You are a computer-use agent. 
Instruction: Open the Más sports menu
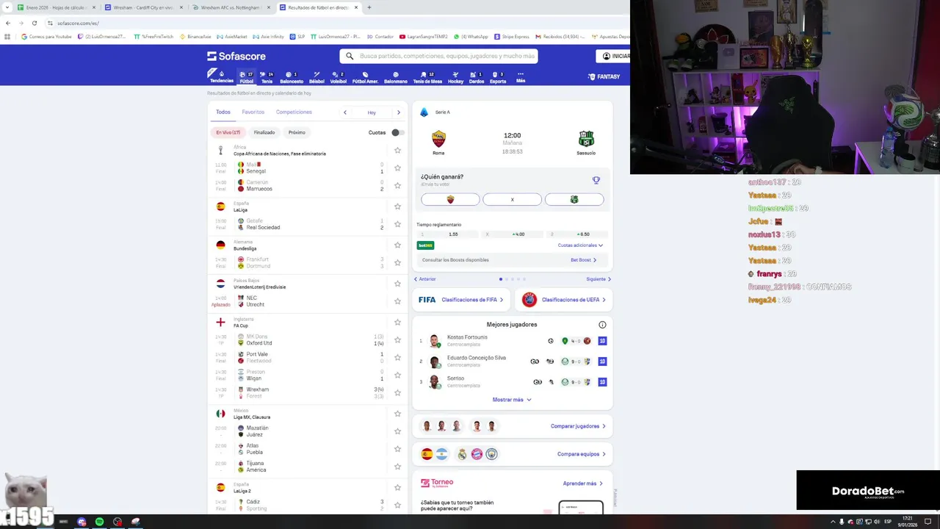click(x=521, y=76)
